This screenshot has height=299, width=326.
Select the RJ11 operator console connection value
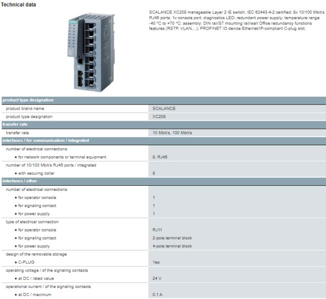[157, 230]
